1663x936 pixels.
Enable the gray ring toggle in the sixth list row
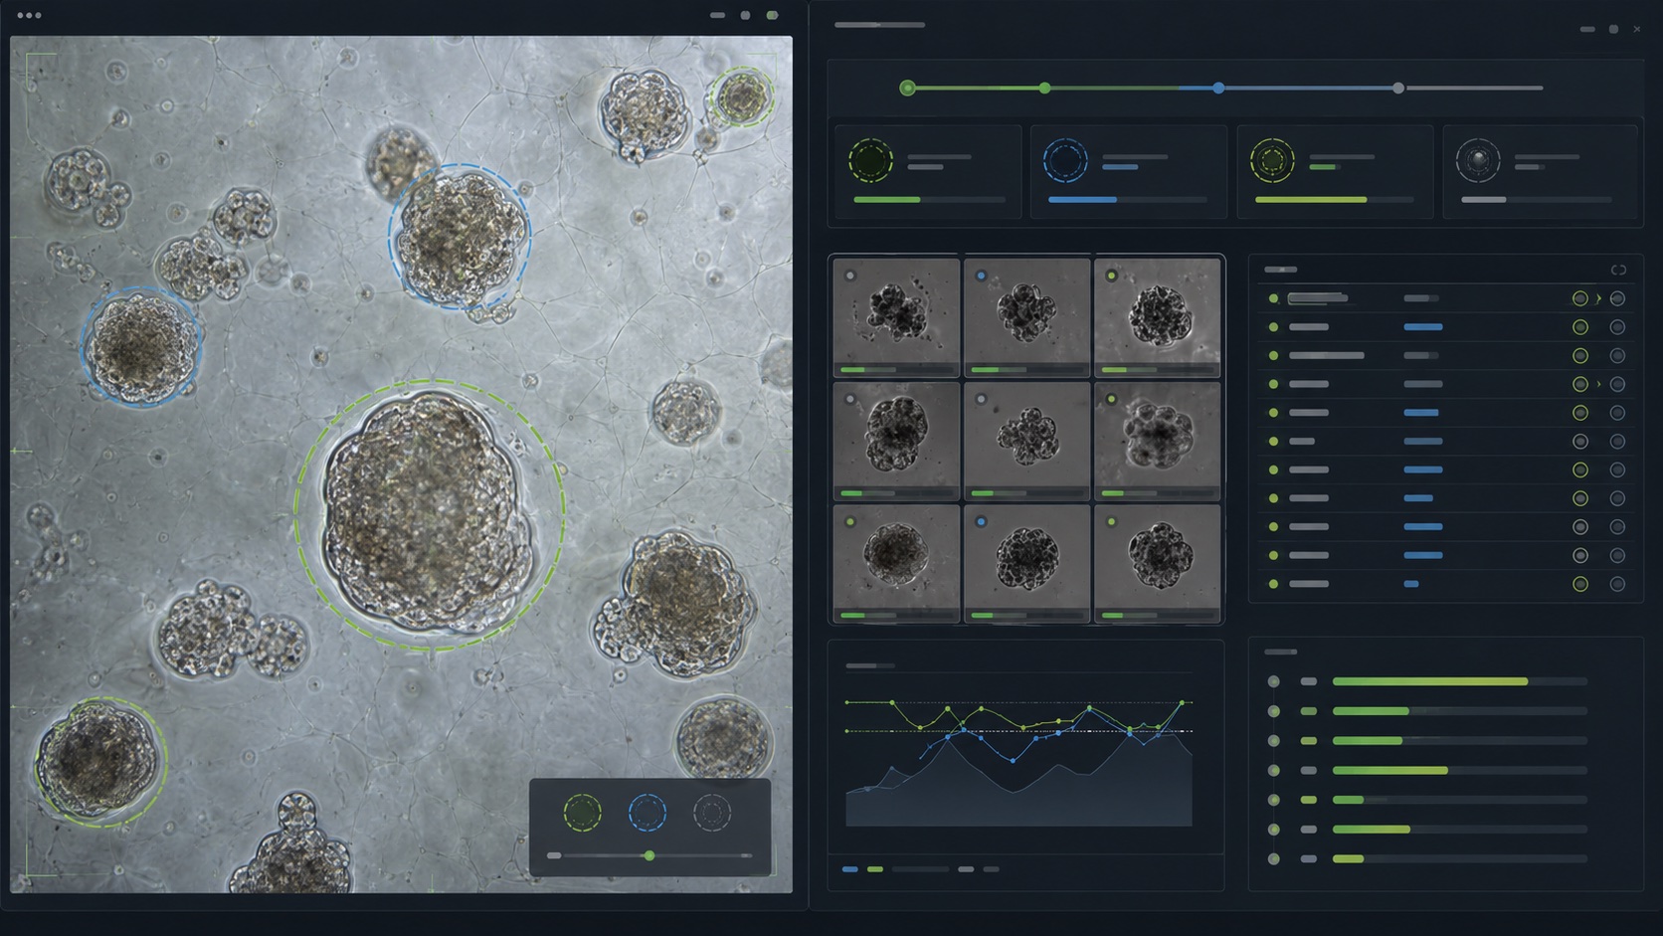pyautogui.click(x=1579, y=442)
